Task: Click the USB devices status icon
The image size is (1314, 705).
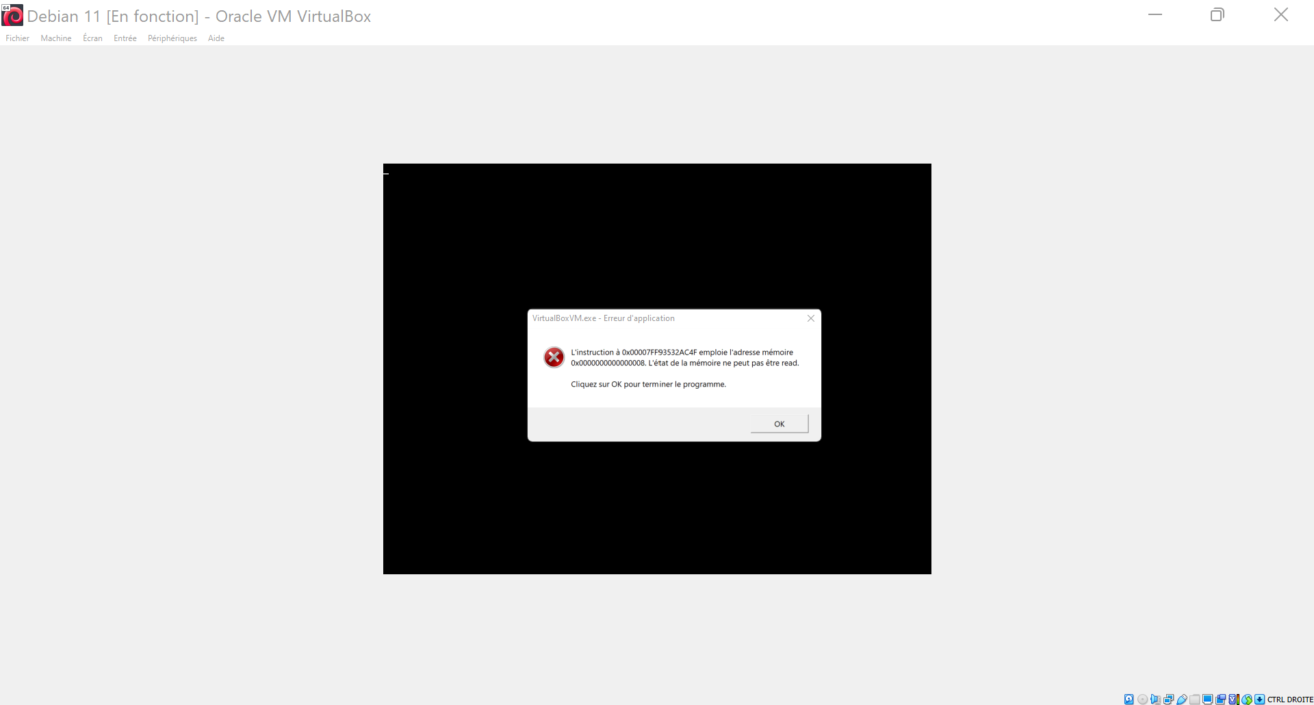Action: [x=1182, y=699]
